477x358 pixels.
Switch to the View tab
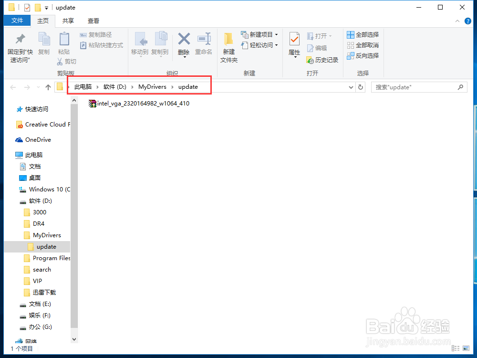[x=93, y=21]
